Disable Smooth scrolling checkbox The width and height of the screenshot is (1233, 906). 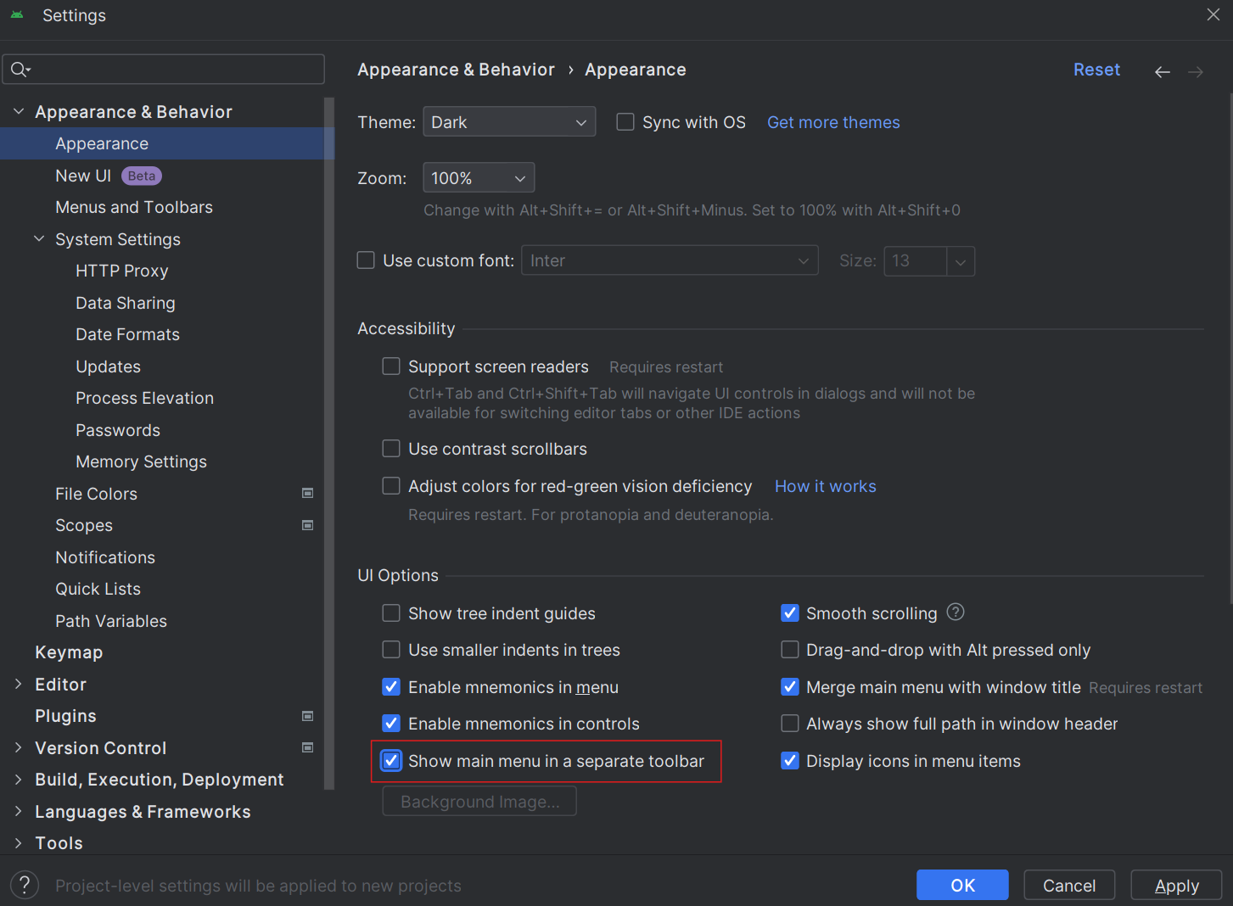coord(790,613)
